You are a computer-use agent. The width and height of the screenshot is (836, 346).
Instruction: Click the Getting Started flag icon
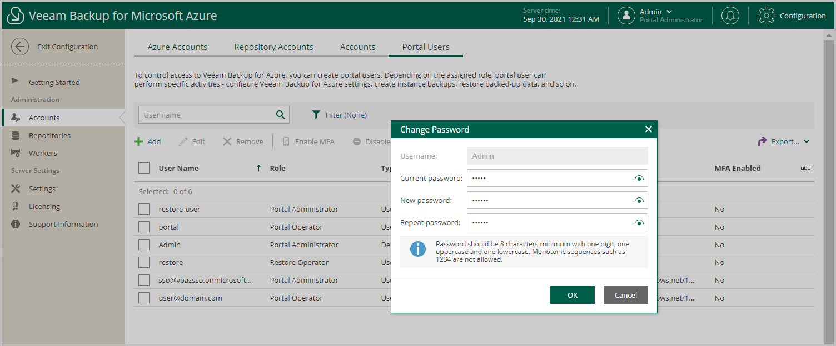pyautogui.click(x=16, y=82)
